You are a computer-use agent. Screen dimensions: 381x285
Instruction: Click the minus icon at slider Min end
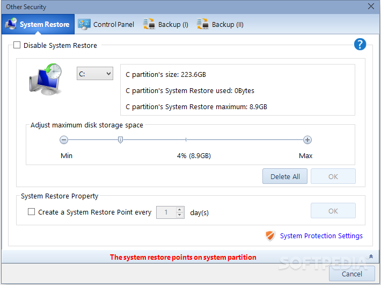(64, 140)
